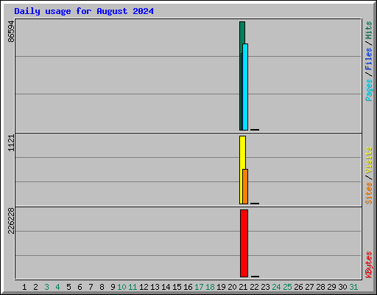
Task: Click day 8 on the x-axis
Action: coord(102,287)
